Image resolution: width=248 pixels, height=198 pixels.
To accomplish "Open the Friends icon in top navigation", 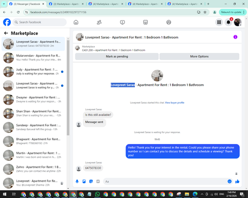I will tap(99, 22).
